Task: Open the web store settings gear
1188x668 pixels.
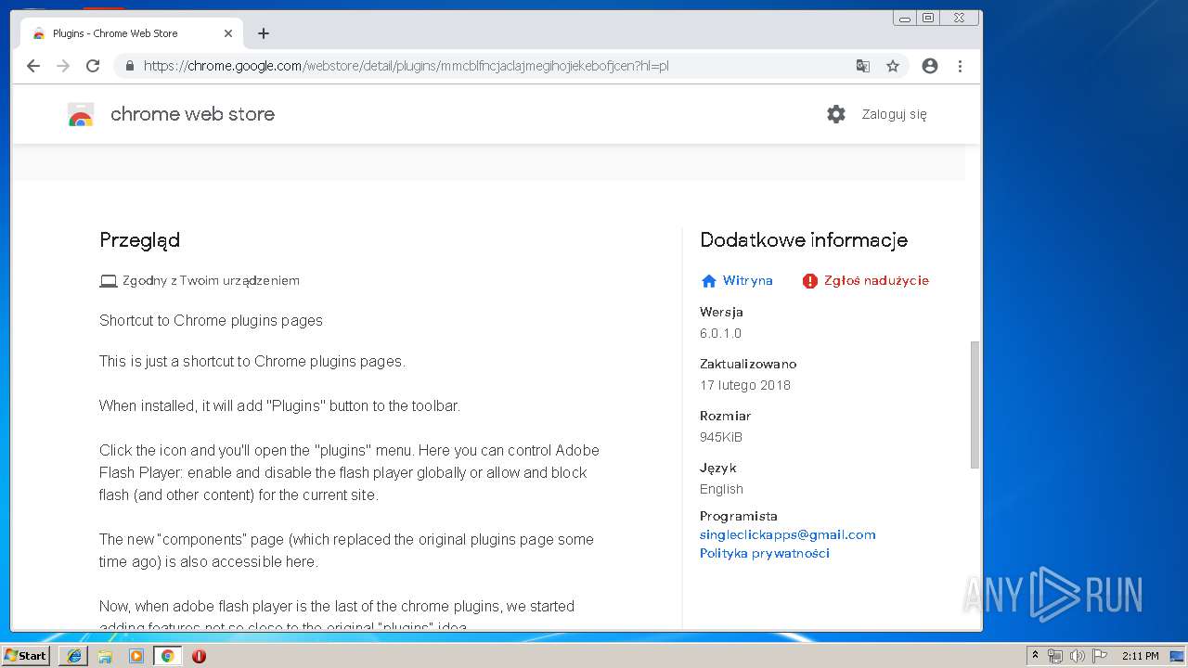Action: (836, 114)
